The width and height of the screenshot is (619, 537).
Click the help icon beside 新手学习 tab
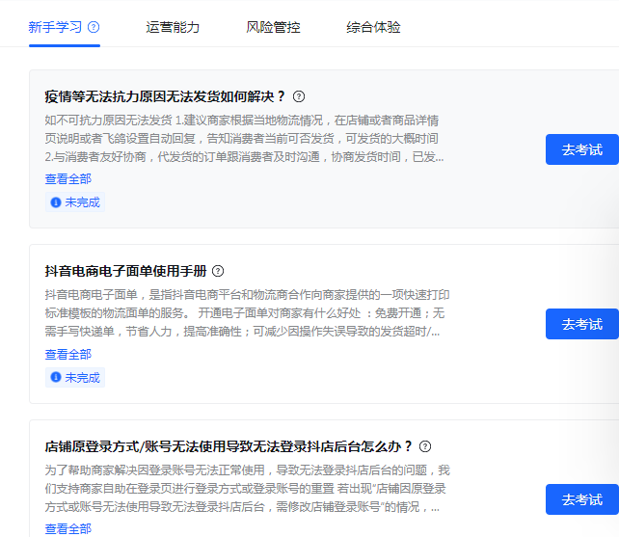click(94, 27)
